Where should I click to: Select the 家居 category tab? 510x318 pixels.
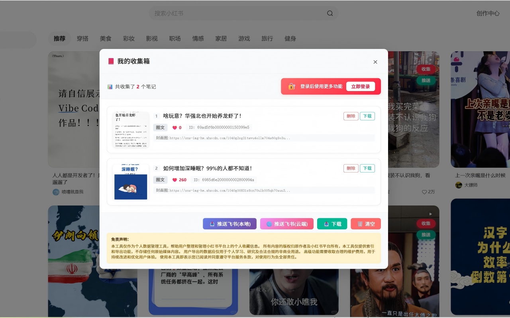click(x=221, y=39)
